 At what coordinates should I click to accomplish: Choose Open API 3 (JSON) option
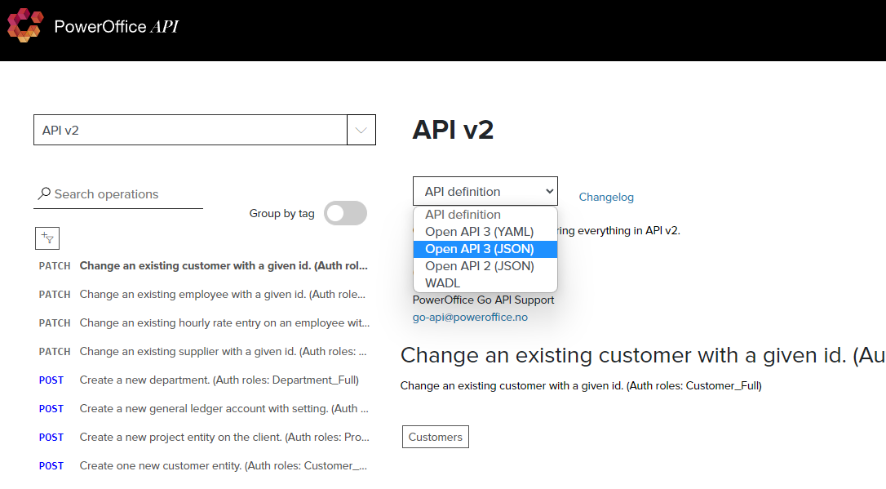[x=479, y=249]
